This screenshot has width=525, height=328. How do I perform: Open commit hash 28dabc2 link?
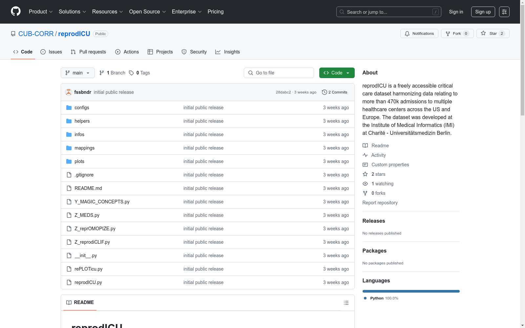[283, 92]
